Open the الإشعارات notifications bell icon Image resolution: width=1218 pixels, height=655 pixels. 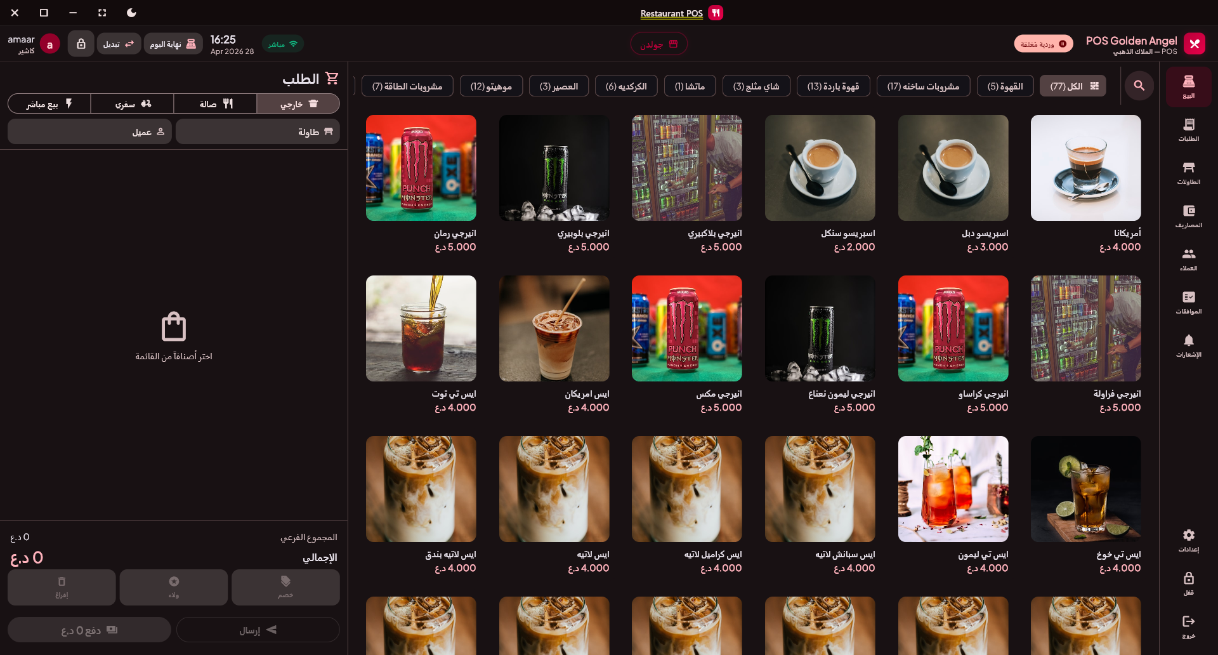pyautogui.click(x=1188, y=345)
